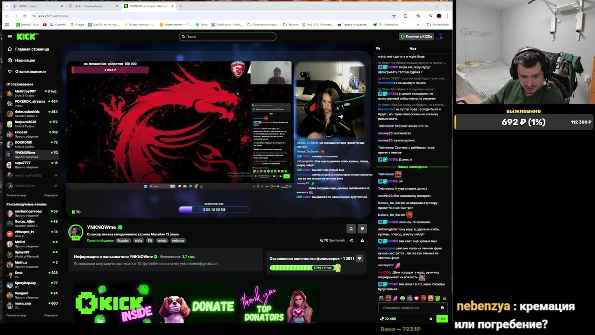This screenshot has height=335, width=595.
Task: Click YNKNOWme streamer avatar
Action: pyautogui.click(x=75, y=232)
